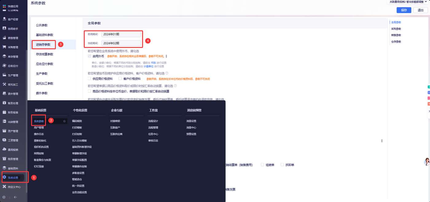Click the 保存 button
Viewport: 430px width, 202px height.
(x=404, y=10)
